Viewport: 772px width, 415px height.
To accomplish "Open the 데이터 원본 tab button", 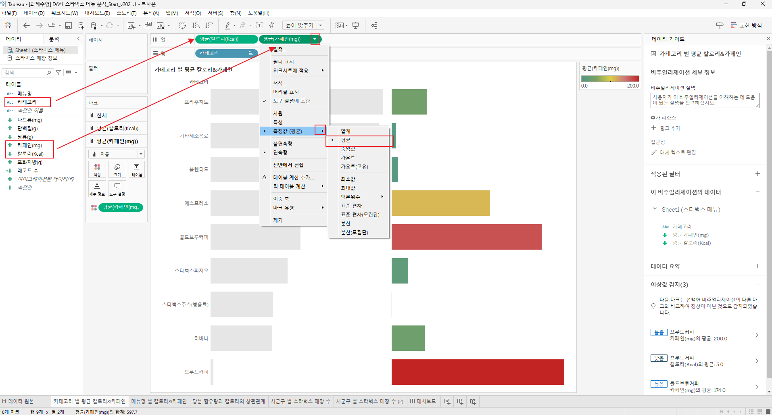I will coord(18,401).
